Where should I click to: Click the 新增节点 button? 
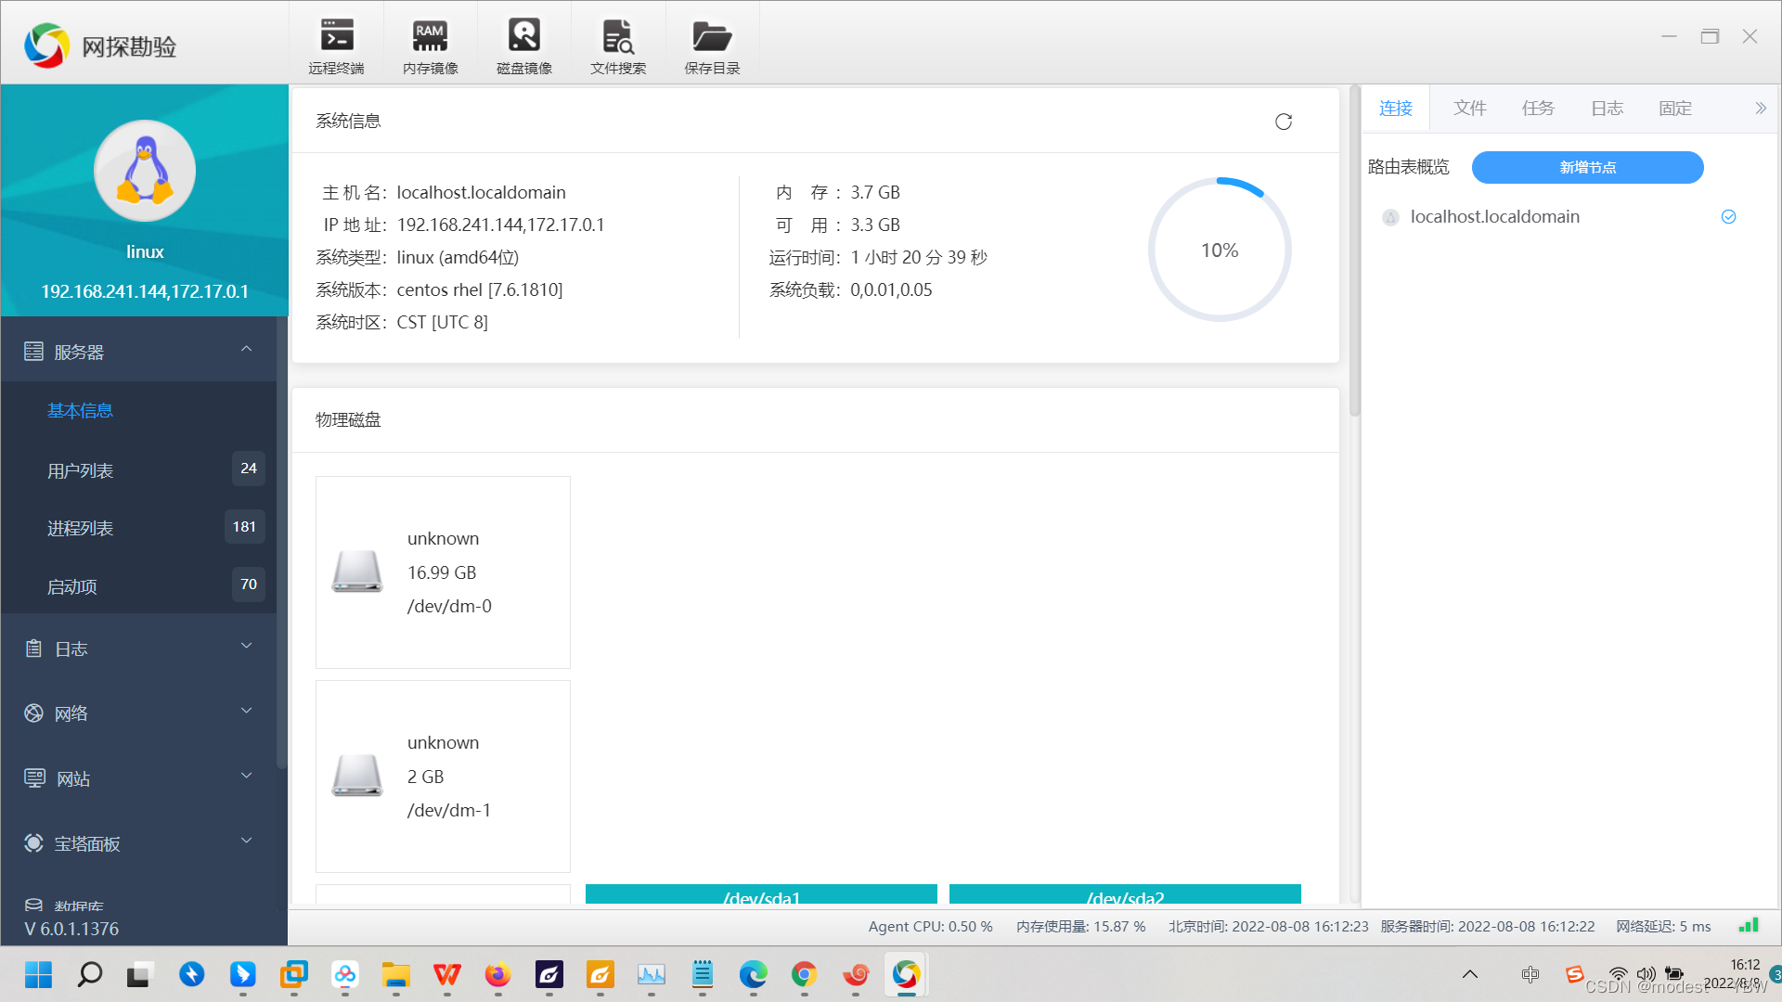[1587, 168]
